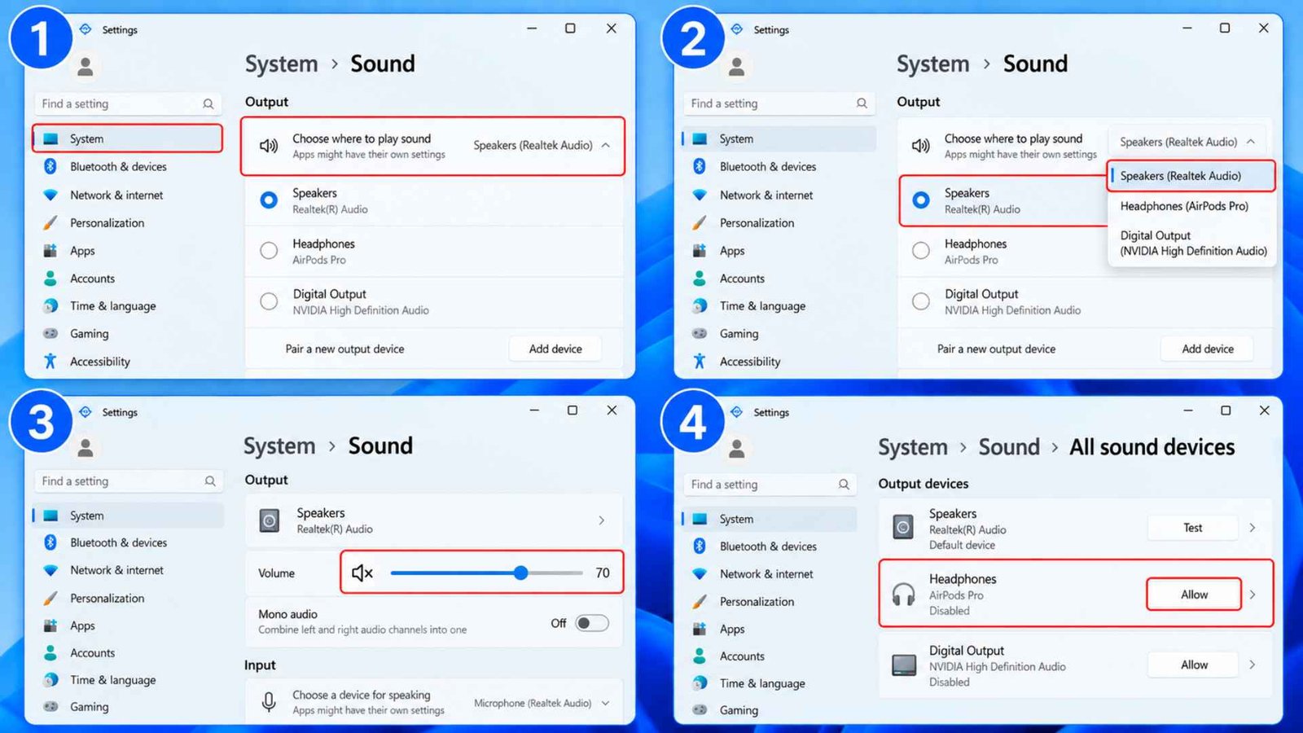This screenshot has height=733, width=1303.
Task: Click the headphones icon in window 4's device list
Action: 903,595
